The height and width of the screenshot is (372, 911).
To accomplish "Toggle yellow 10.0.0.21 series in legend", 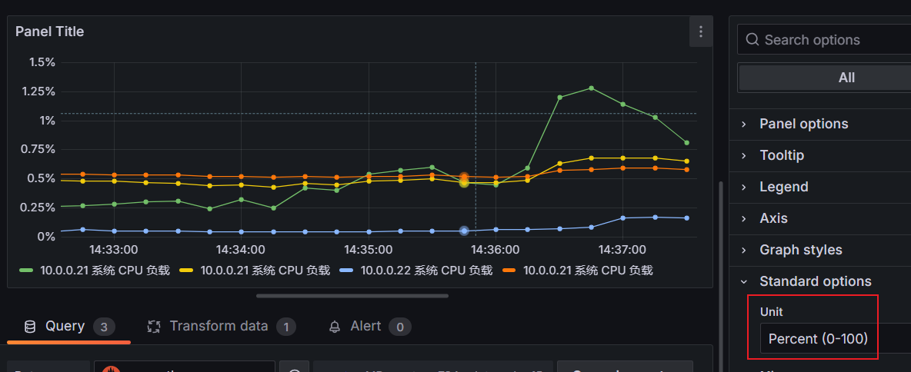I will coord(254,271).
